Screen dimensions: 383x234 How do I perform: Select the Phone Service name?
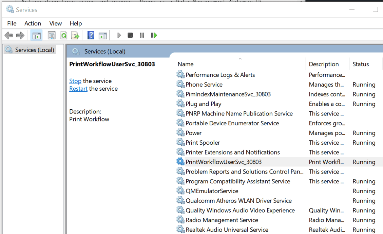pyautogui.click(x=204, y=85)
